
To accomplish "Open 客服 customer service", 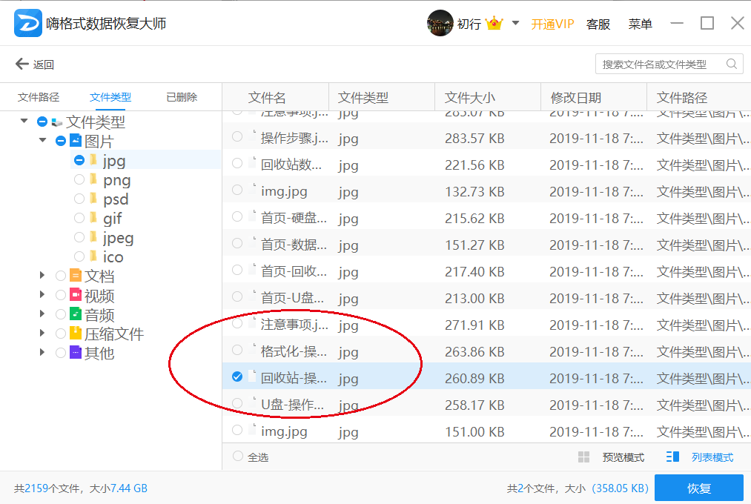I will pos(598,24).
